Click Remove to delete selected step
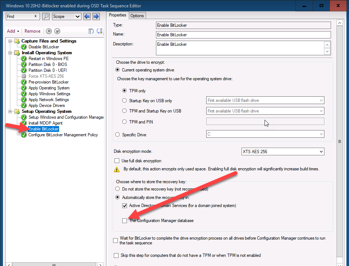 33,31
